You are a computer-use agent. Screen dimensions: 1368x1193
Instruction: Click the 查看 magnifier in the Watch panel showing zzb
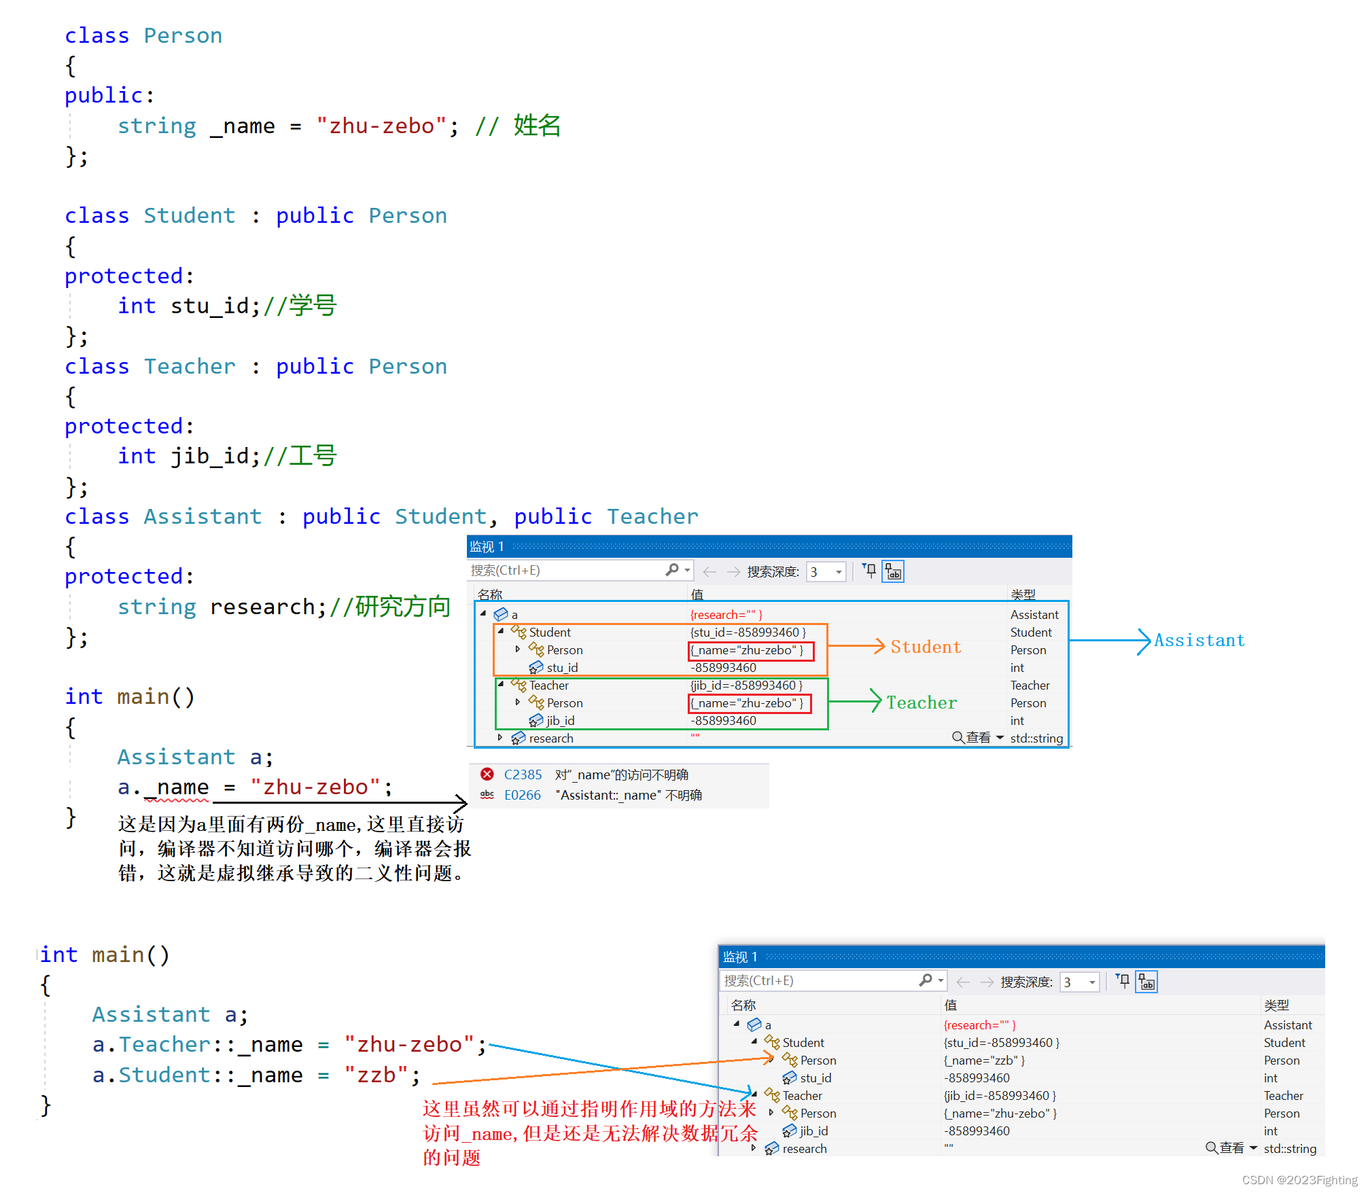(x=1211, y=1147)
